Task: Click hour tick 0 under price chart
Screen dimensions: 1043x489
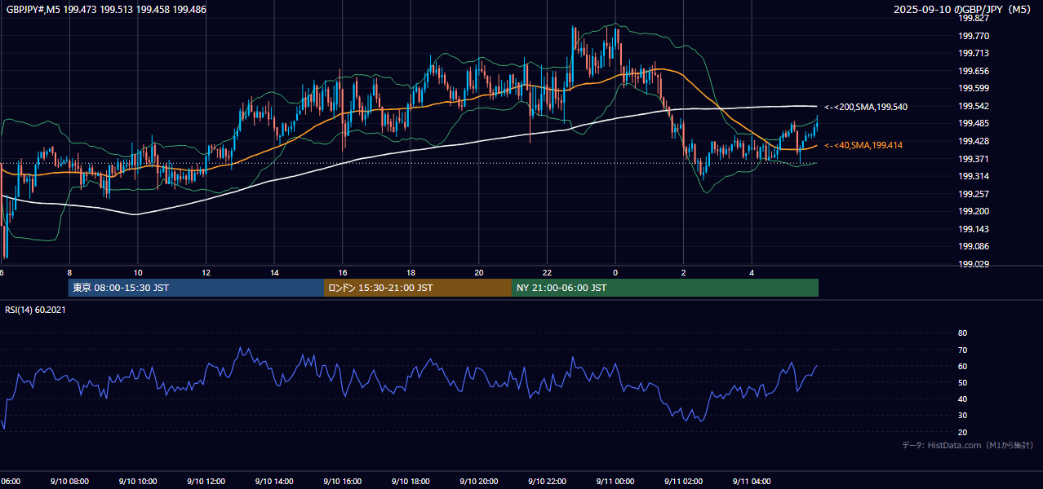Action: pos(615,273)
